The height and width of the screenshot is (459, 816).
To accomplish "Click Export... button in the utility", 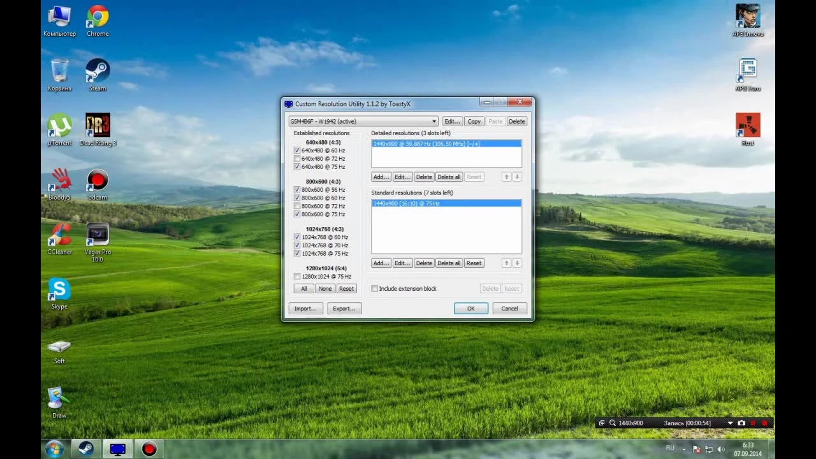I will click(x=344, y=309).
